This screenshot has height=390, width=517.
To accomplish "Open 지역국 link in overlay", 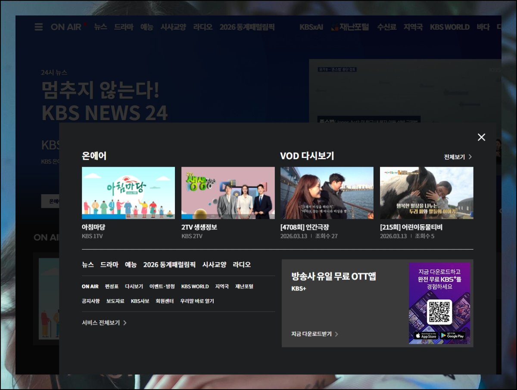I will click(222, 286).
